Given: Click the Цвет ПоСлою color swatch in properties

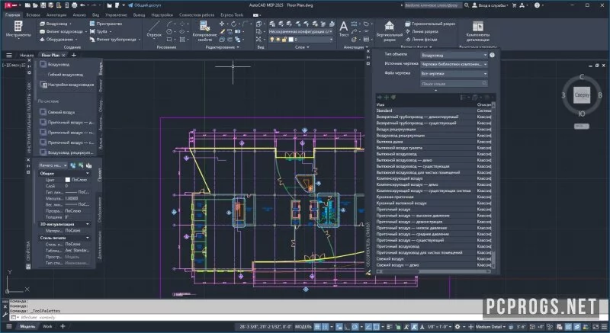Looking at the screenshot, I should (x=68, y=180).
